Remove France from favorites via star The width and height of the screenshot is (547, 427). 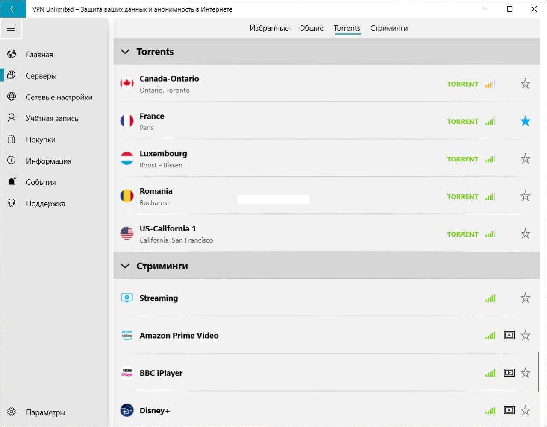click(x=525, y=121)
